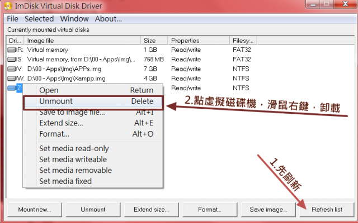Image resolution: width=358 pixels, height=223 pixels.
Task: Choose Set media removable
Action: click(93, 171)
